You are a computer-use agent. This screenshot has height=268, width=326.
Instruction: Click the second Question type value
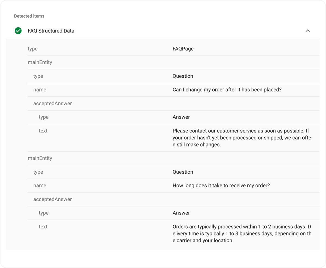point(183,172)
